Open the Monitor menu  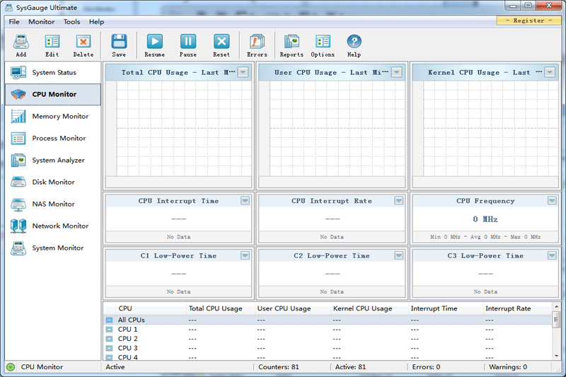pos(41,22)
